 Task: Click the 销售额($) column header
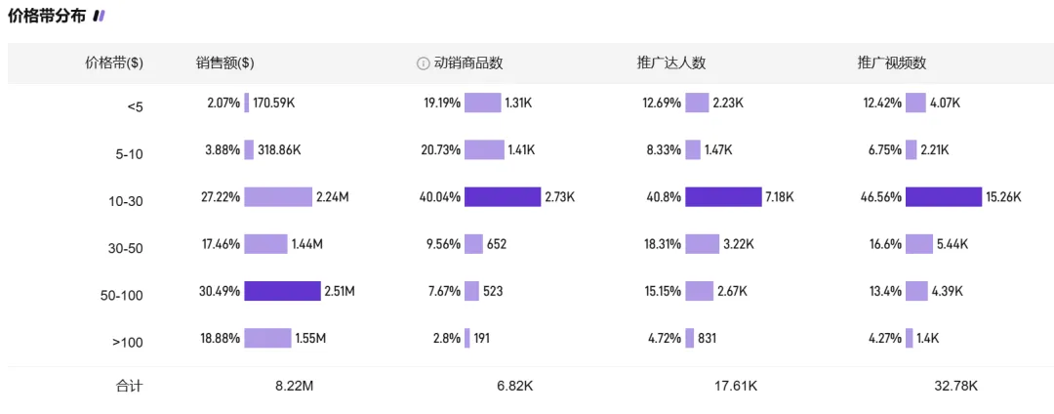pyautogui.click(x=224, y=63)
